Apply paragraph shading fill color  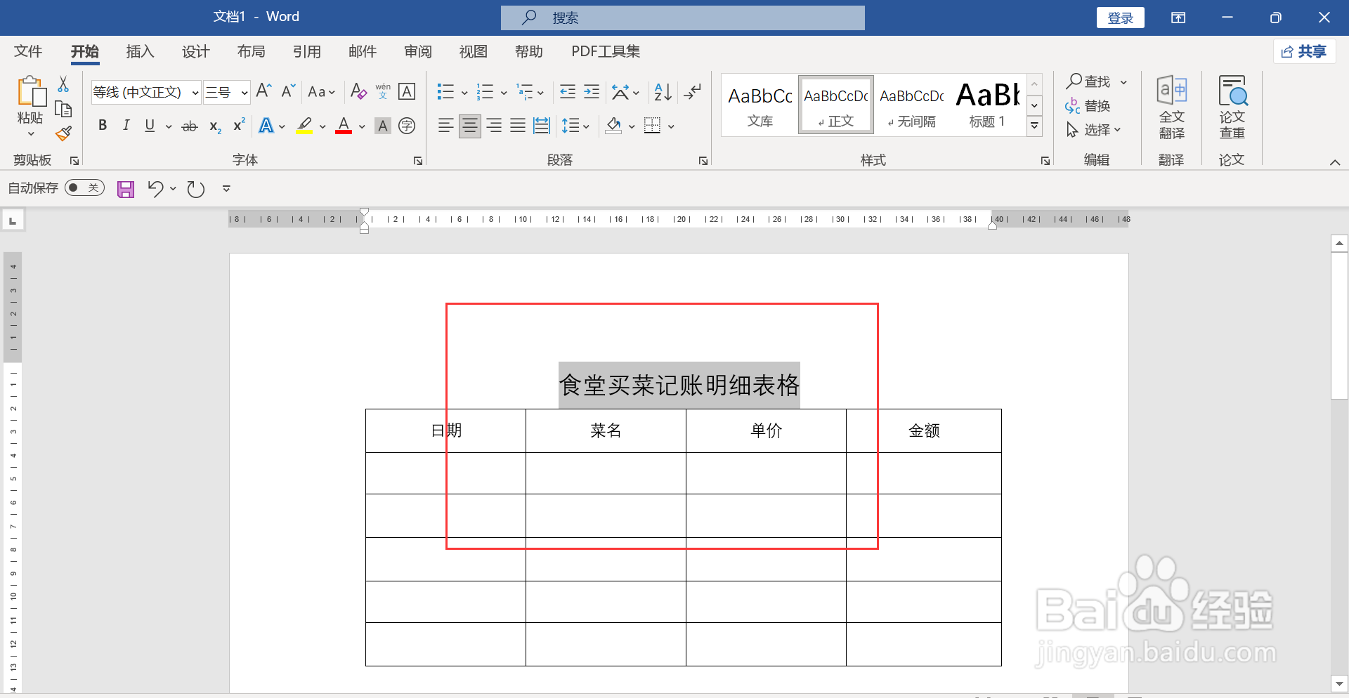[x=613, y=126]
